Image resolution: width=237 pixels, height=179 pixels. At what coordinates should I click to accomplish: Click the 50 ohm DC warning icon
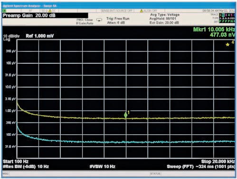50,11
